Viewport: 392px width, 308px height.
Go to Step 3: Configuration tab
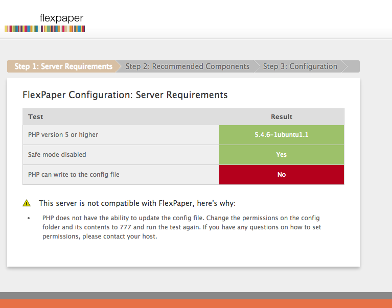pyautogui.click(x=300, y=66)
